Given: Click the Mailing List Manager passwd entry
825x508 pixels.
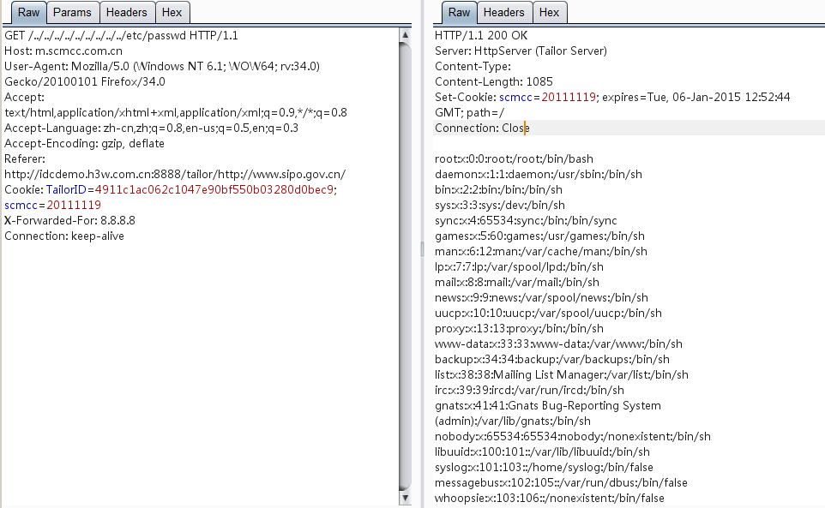Looking at the screenshot, I should click(x=562, y=374).
